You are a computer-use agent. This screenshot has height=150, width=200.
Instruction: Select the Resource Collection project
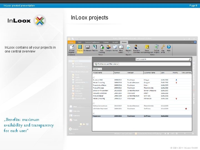pyautogui.click(x=142, y=93)
